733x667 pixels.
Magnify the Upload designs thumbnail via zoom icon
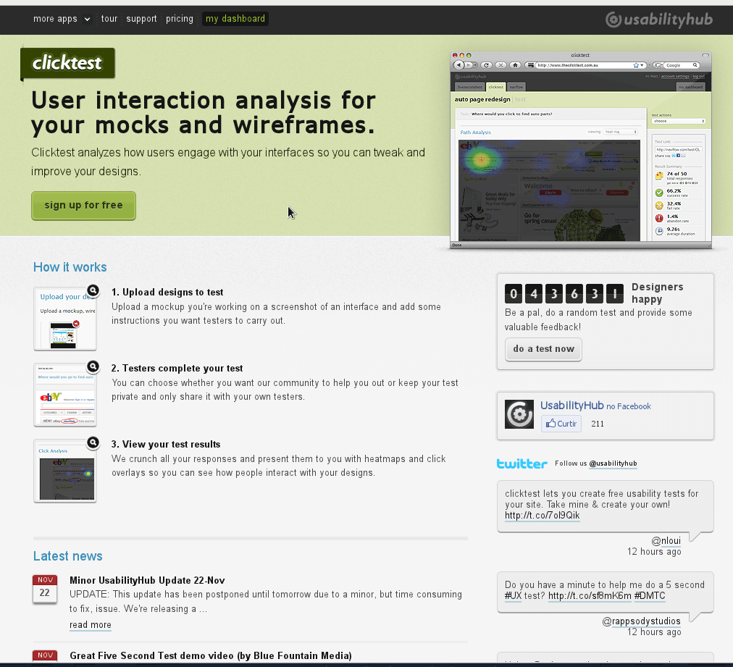click(x=93, y=290)
